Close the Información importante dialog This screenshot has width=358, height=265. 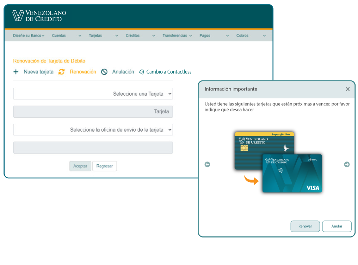coord(348,89)
